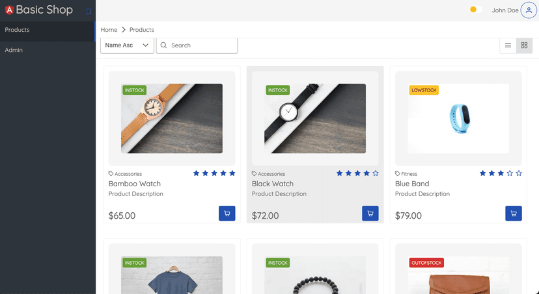Rate Blue Band three stars

pyautogui.click(x=501, y=173)
